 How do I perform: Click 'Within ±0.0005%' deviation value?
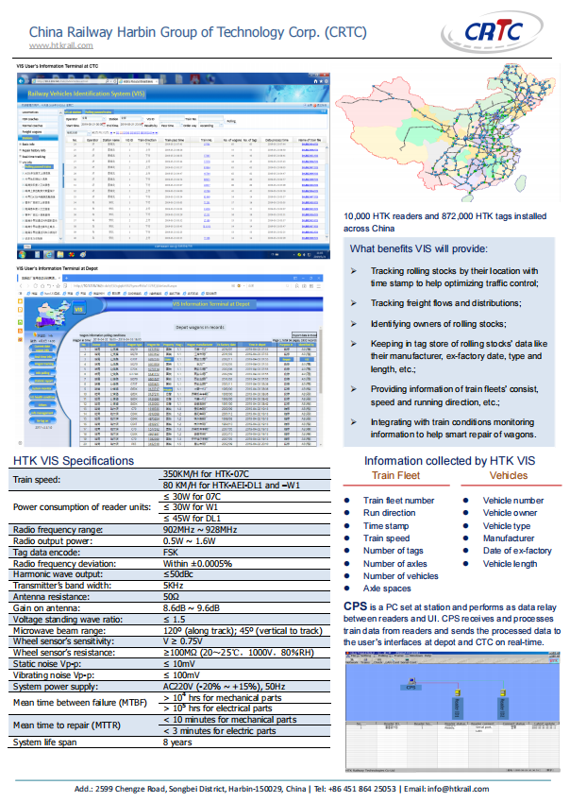[197, 563]
